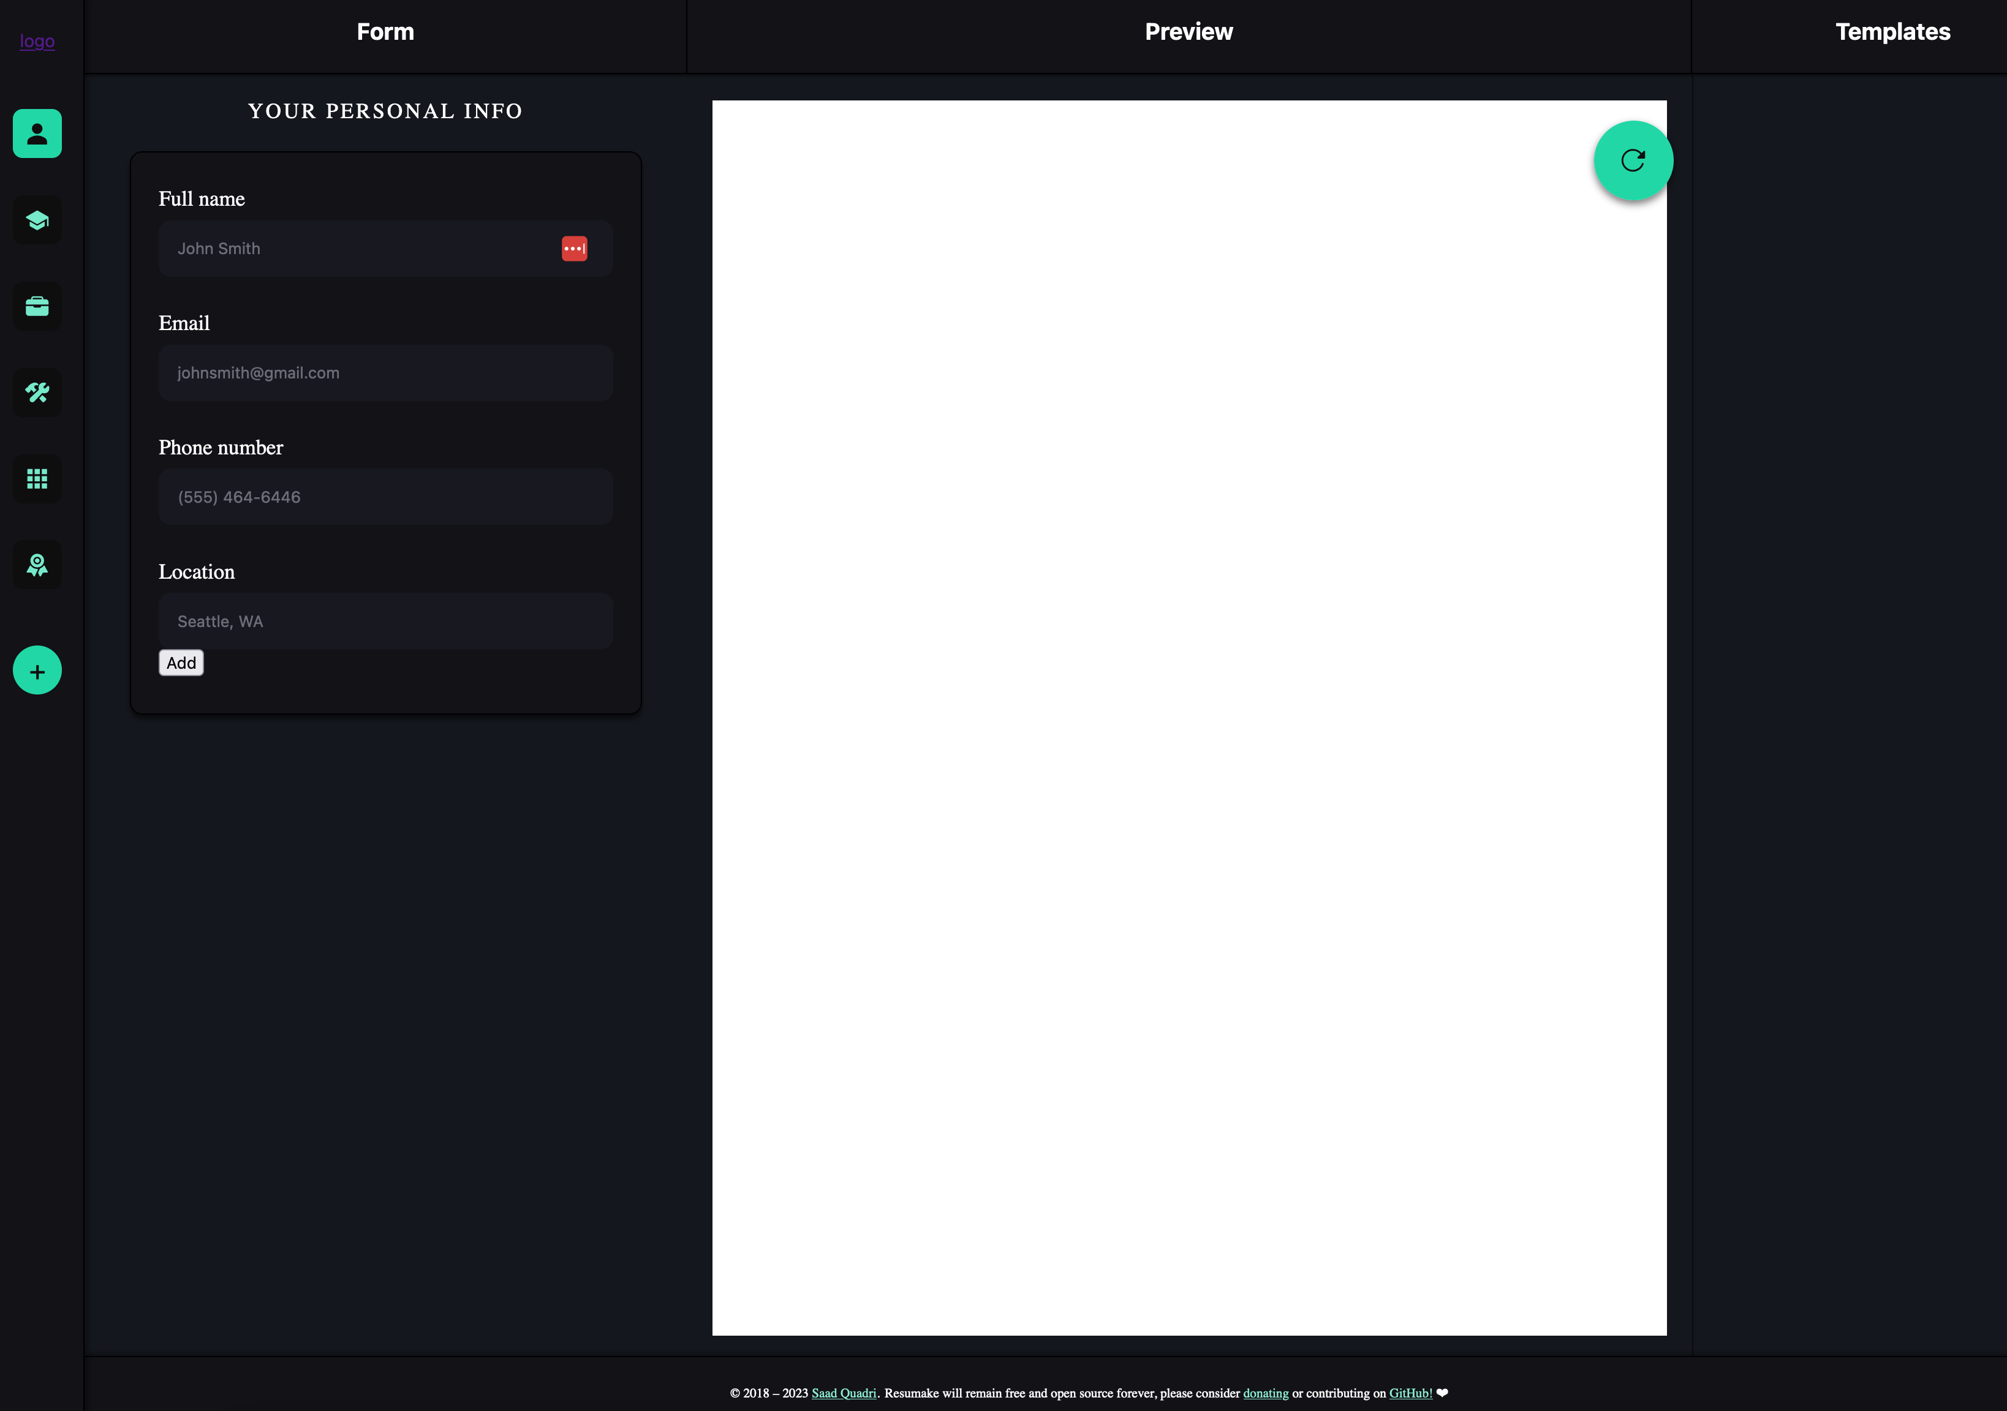Click the Location input field

[x=385, y=621]
